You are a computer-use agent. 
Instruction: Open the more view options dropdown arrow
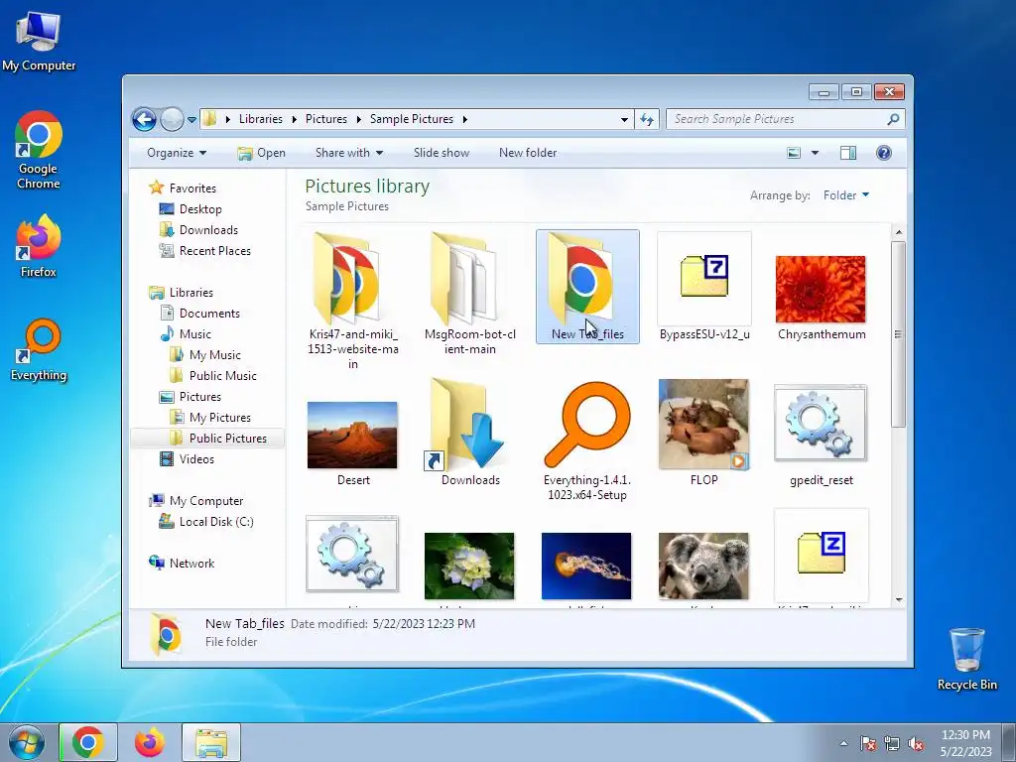tap(816, 153)
